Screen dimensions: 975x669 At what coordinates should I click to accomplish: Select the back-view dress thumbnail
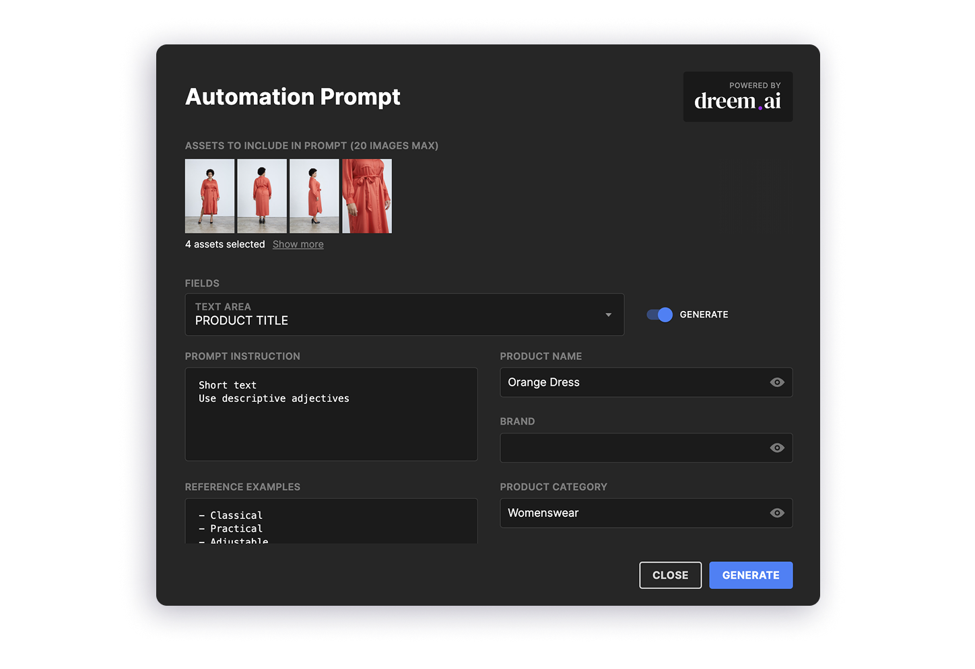[262, 196]
